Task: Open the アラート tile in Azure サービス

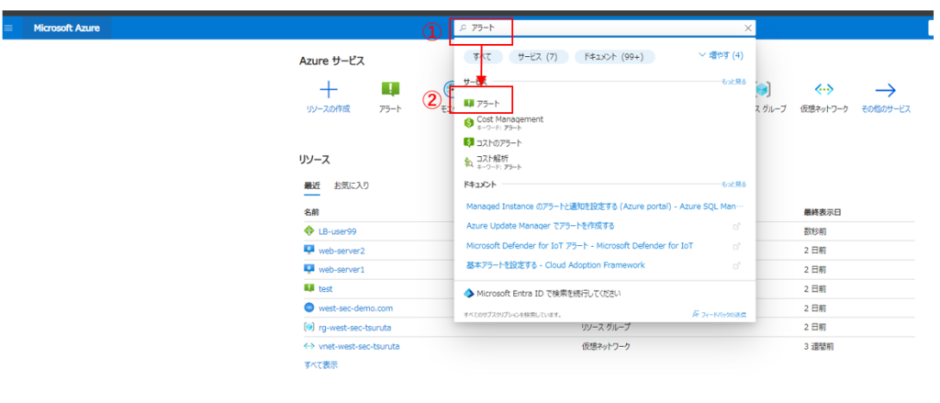Action: pyautogui.click(x=390, y=97)
